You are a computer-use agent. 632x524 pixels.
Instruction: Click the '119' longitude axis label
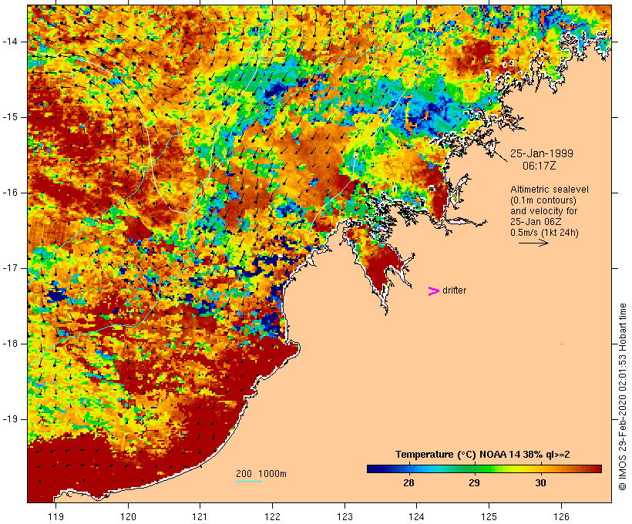[x=55, y=516]
